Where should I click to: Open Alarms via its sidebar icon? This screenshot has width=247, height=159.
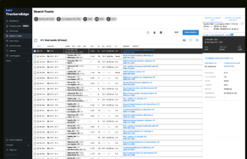(x=7, y=51)
